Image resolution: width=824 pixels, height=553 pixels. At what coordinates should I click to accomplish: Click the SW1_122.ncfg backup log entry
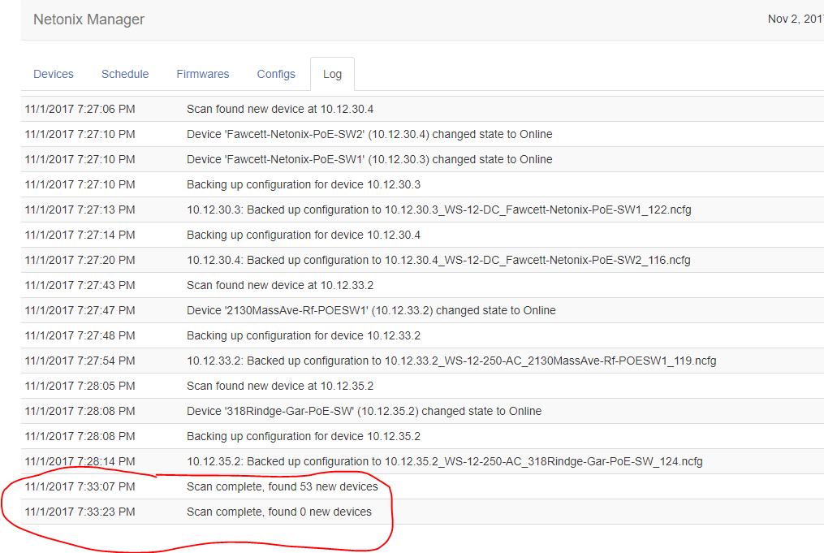point(438,210)
